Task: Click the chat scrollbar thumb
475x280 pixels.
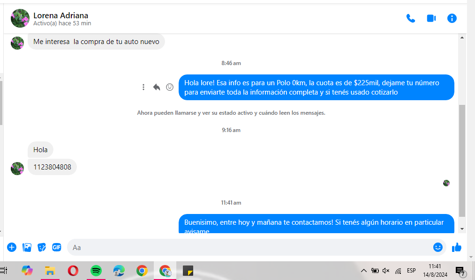Action: coord(462,161)
